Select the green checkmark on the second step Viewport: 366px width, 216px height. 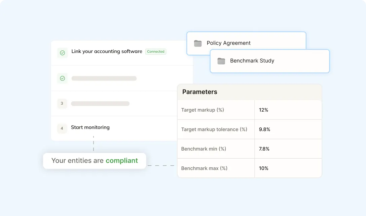tap(62, 78)
